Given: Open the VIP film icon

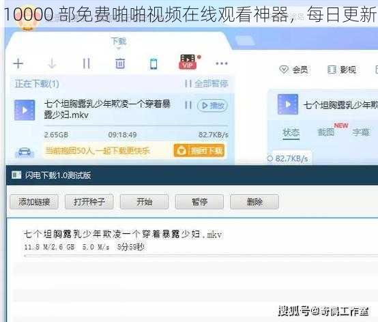Looking at the screenshot, I should pyautogui.click(x=188, y=62).
